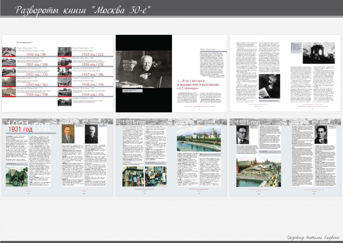Click contents entry "1931 год / 106"
The height and width of the screenshot is (243, 343).
click(37, 64)
